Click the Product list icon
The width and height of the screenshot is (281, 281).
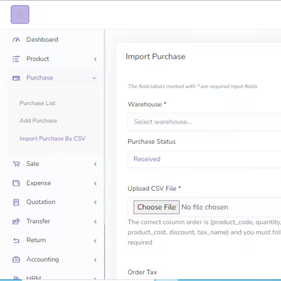(x=16, y=59)
